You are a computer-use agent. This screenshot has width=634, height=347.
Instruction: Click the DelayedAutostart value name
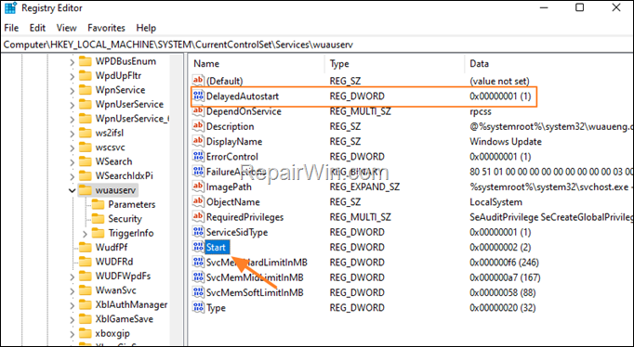tap(243, 96)
